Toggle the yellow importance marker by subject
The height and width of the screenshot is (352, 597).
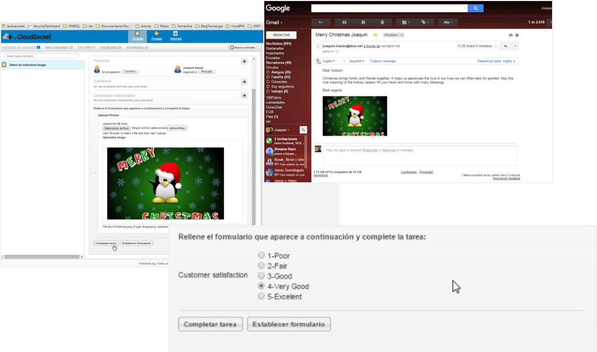click(x=375, y=35)
